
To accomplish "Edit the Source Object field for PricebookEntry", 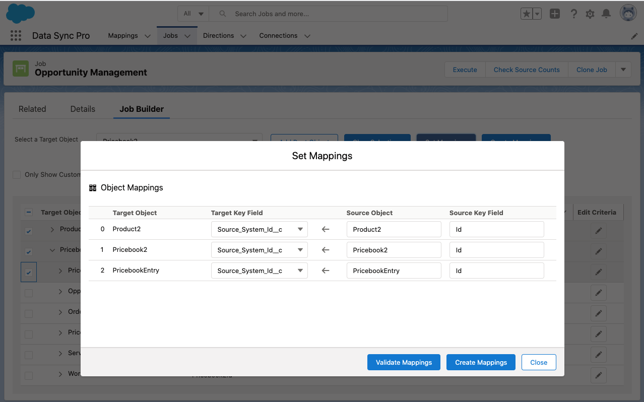I will (394, 271).
